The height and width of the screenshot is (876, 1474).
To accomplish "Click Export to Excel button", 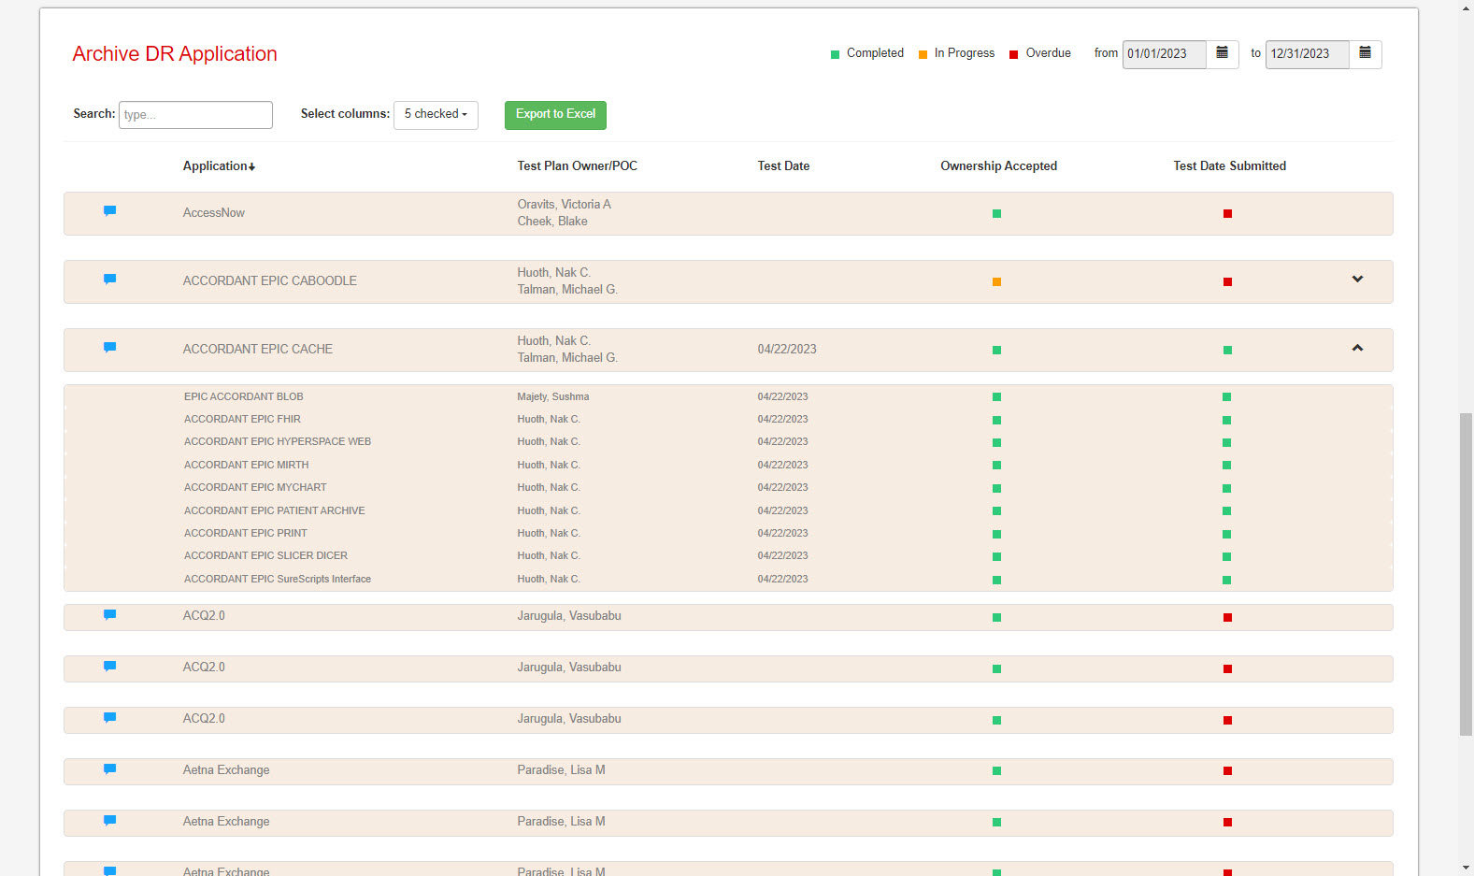I will pos(555,114).
